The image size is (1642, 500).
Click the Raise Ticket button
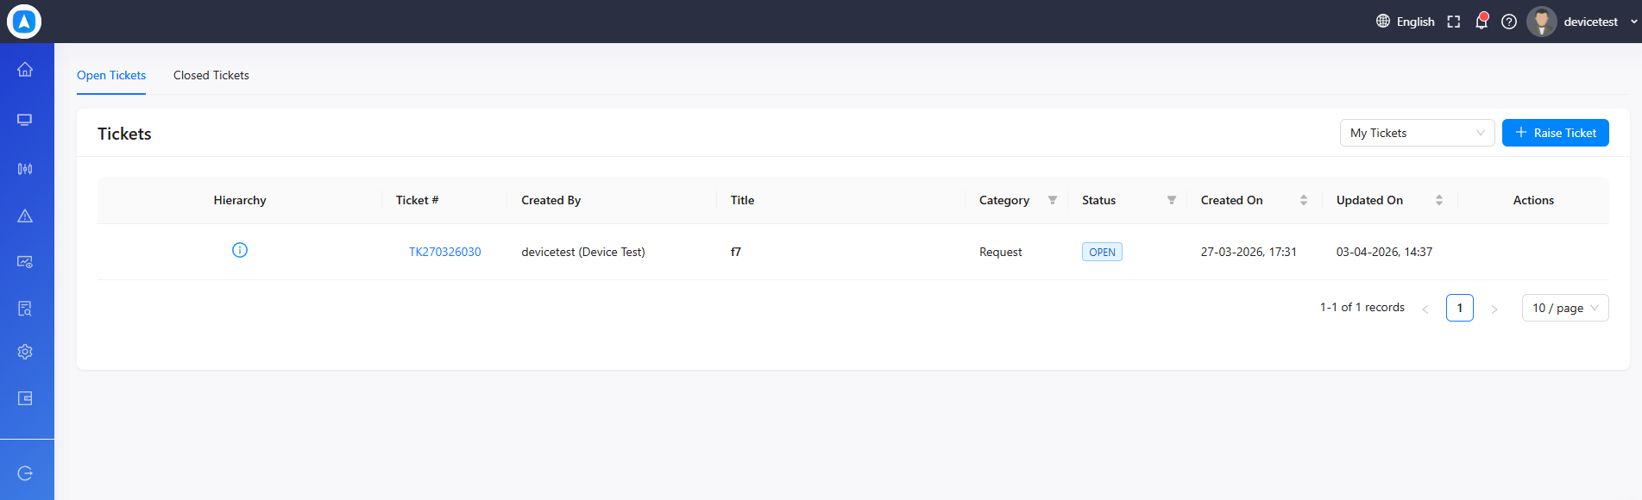[1555, 133]
